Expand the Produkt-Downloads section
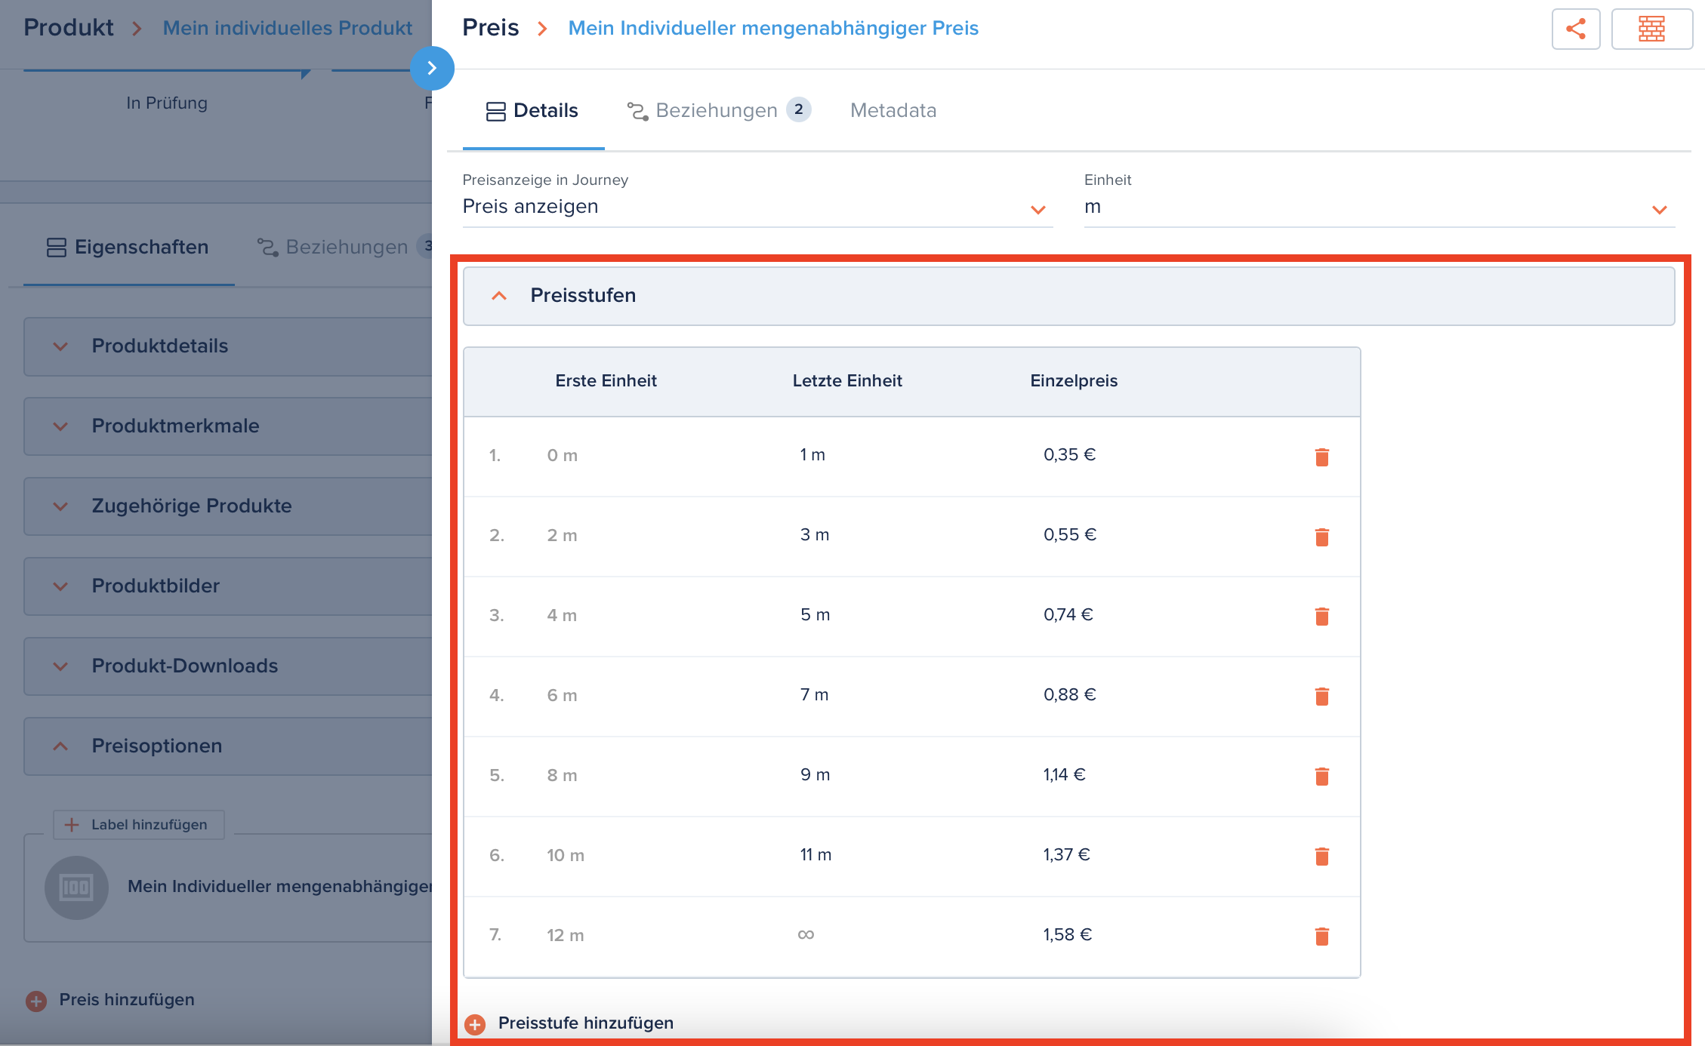 228,666
